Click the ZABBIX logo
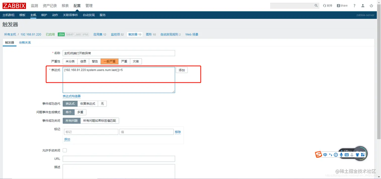Viewport: 381px width, 179px height. (15, 6)
